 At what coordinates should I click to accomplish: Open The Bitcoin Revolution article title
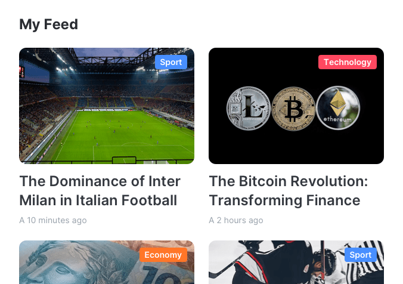click(288, 190)
